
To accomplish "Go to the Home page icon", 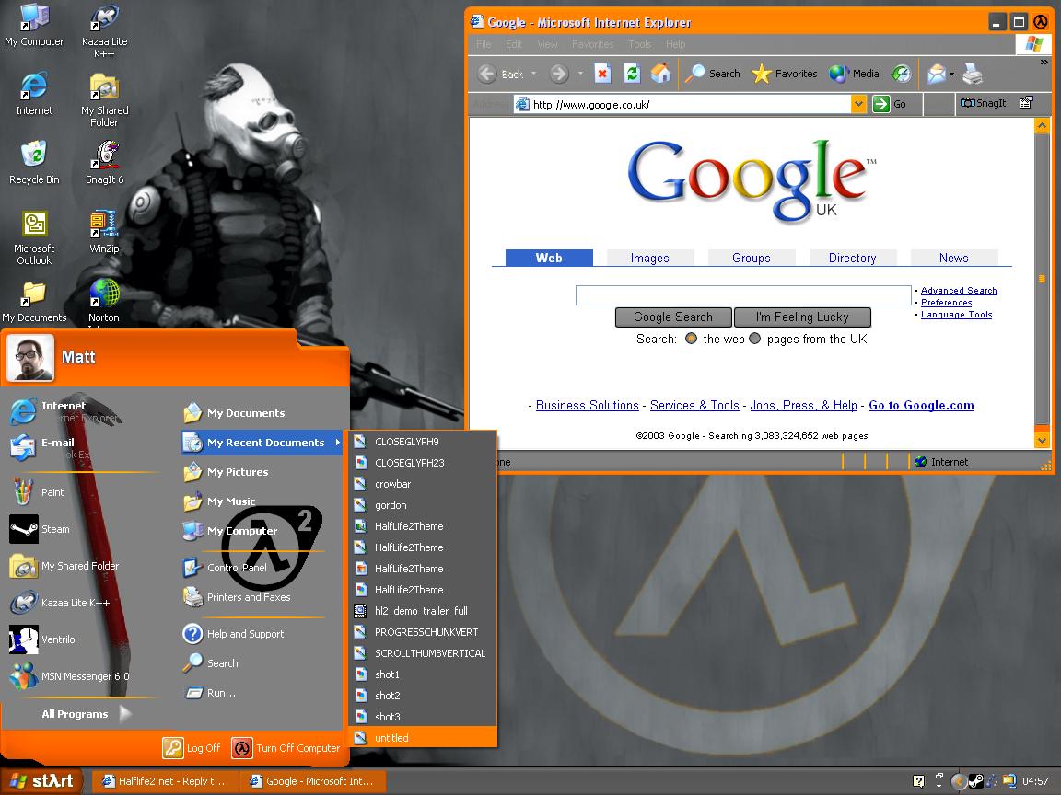I will (661, 73).
